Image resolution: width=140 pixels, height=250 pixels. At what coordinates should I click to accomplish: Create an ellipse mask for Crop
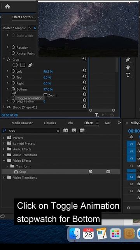click(x=15, y=65)
